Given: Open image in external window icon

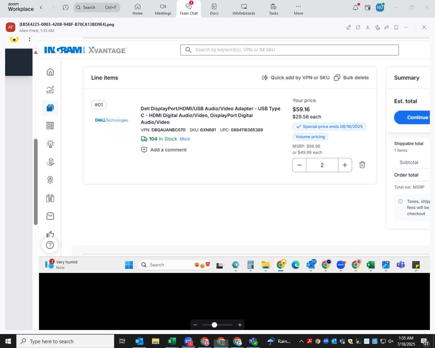Looking at the screenshot, I should 358,27.
